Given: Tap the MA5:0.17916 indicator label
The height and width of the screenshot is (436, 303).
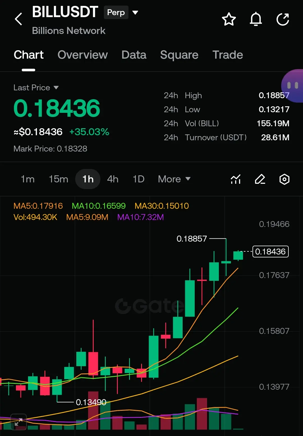Looking at the screenshot, I should pyautogui.click(x=38, y=206).
